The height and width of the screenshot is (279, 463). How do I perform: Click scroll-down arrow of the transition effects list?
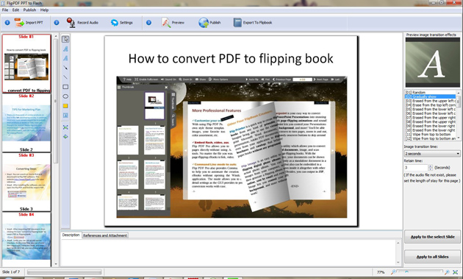(459, 138)
